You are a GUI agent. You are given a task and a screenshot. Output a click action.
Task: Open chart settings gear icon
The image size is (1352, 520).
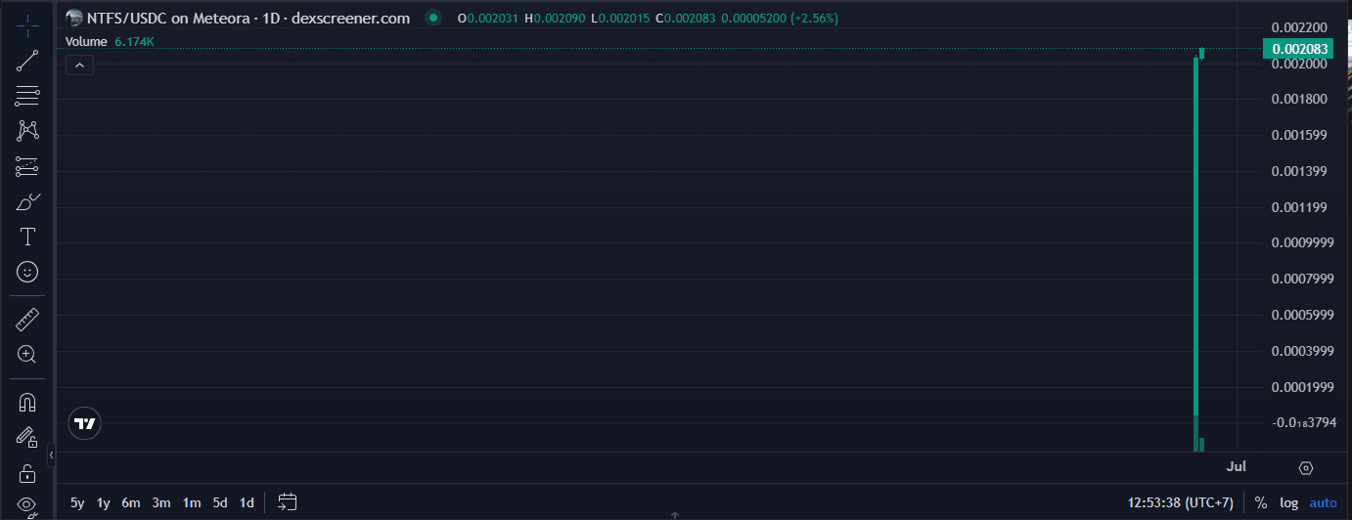point(1305,468)
